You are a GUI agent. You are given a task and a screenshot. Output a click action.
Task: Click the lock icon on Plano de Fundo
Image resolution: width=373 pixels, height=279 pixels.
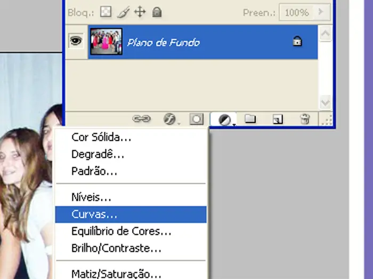coord(298,42)
